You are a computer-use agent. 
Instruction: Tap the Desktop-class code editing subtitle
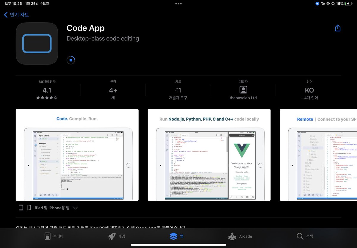(103, 39)
